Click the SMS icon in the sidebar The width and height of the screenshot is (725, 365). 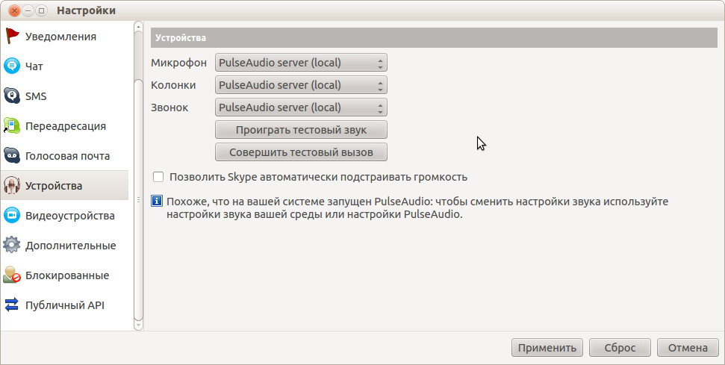(x=12, y=96)
